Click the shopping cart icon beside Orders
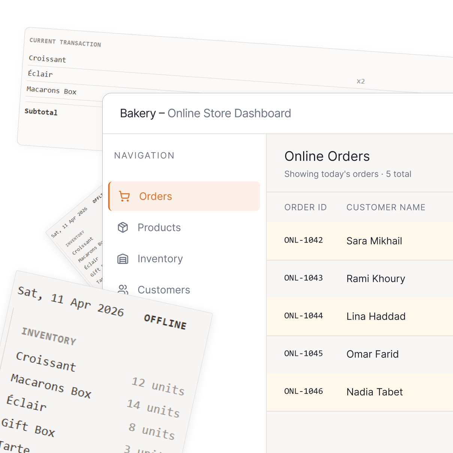 (x=124, y=196)
